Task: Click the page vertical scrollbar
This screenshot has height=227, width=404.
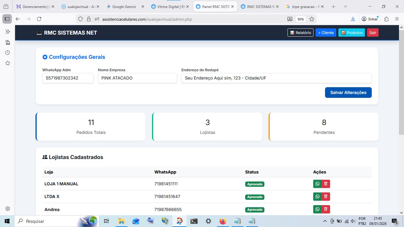Action: 401,89
